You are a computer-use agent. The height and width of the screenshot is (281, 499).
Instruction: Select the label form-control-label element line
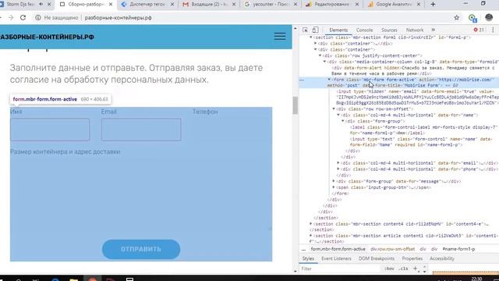[x=423, y=130]
